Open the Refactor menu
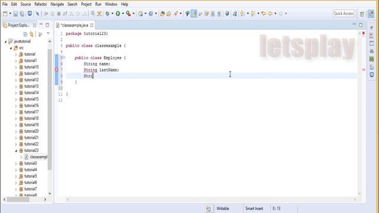This screenshot has height=213, width=379. point(41,4)
